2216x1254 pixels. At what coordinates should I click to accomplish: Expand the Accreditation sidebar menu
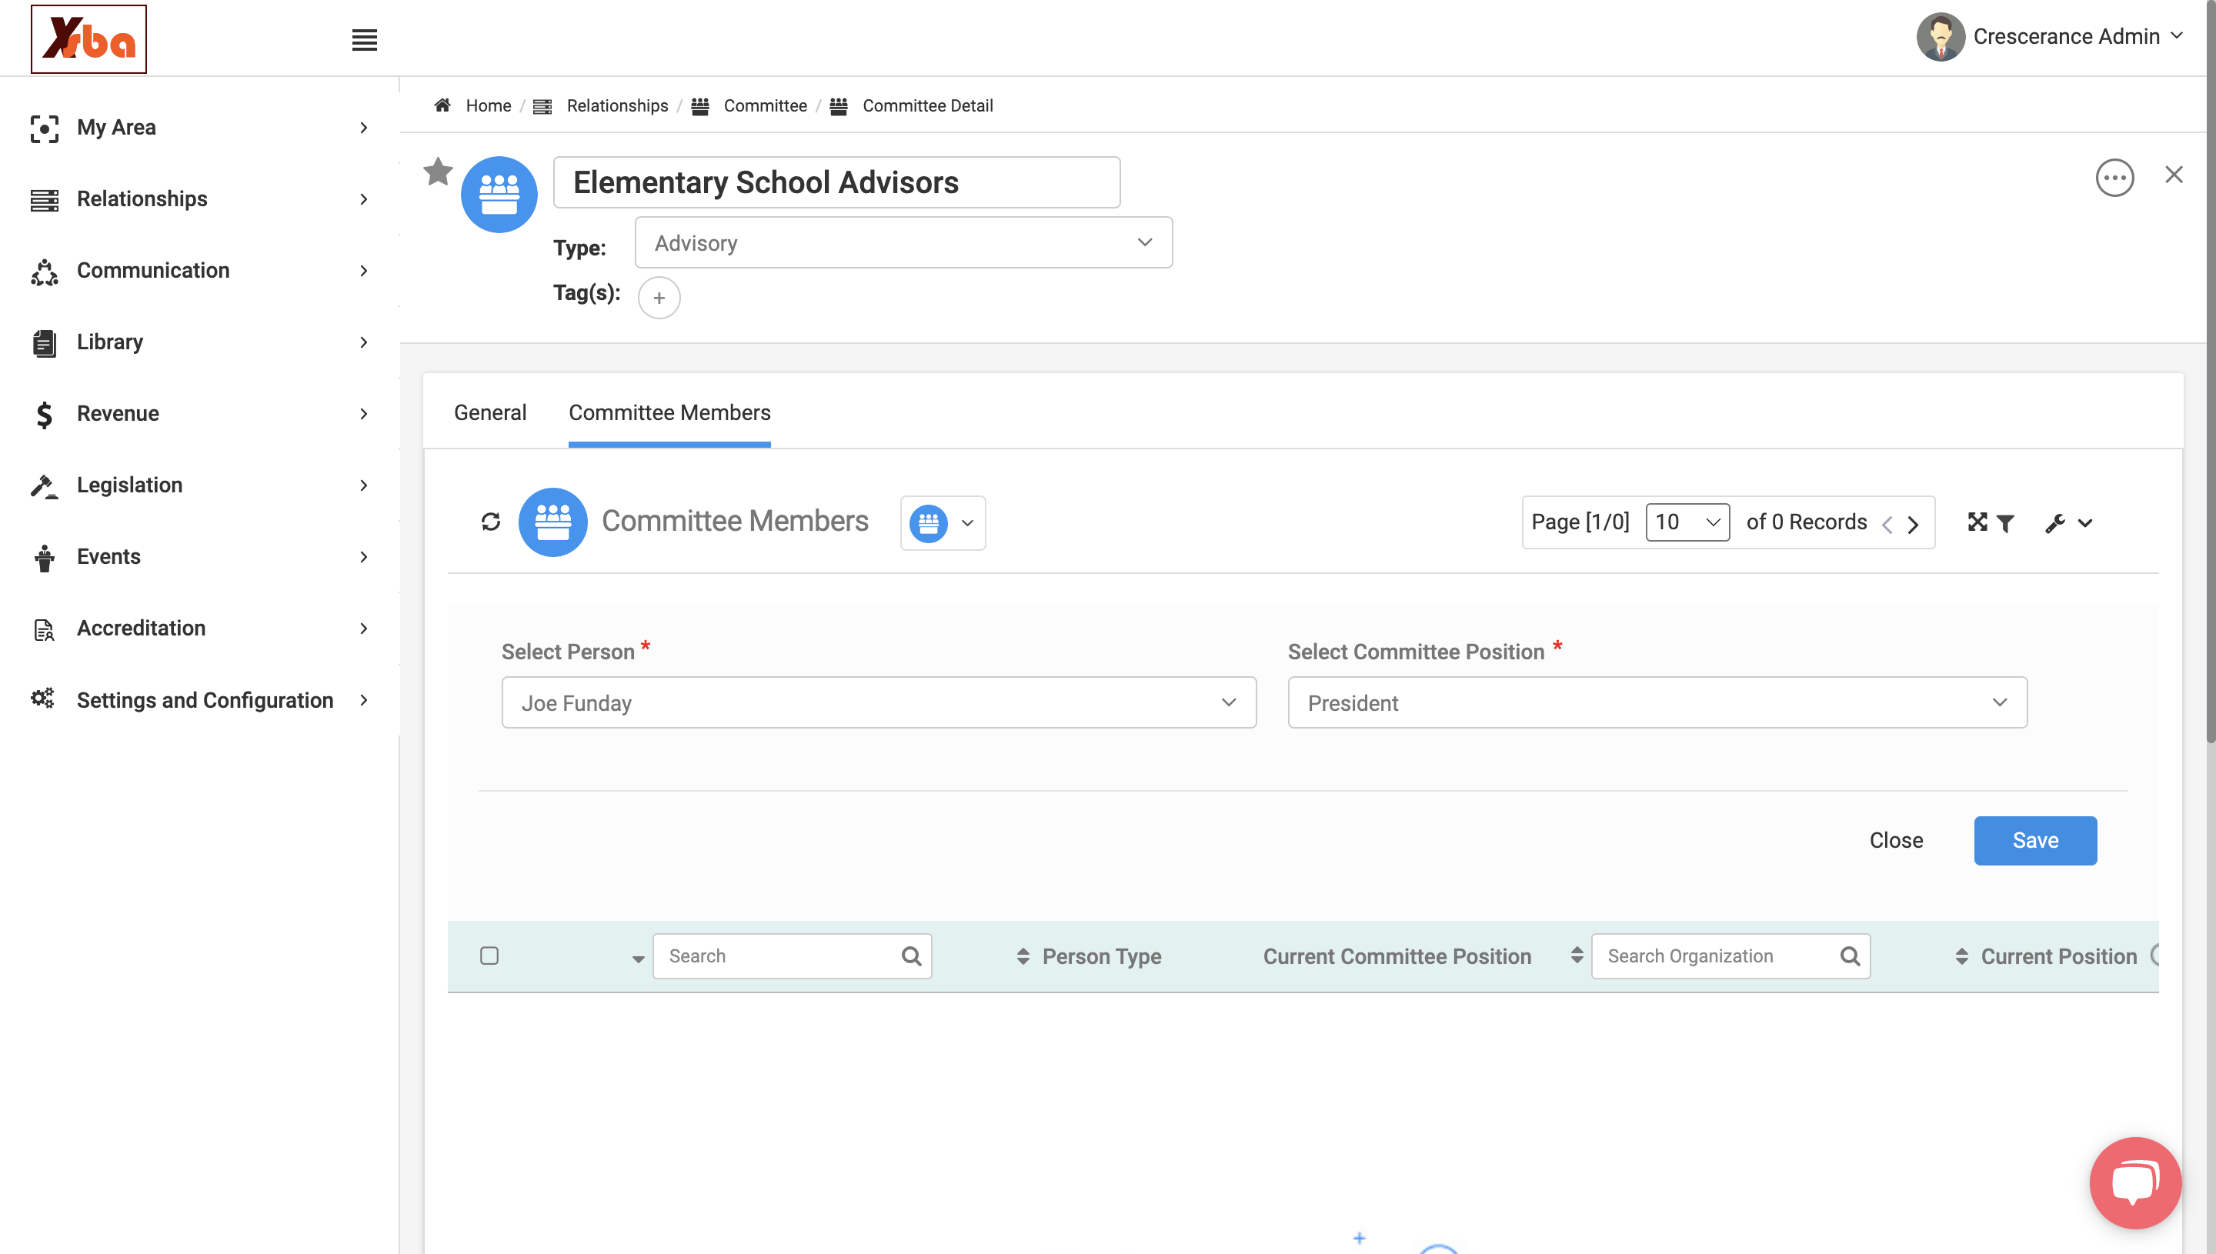point(200,628)
